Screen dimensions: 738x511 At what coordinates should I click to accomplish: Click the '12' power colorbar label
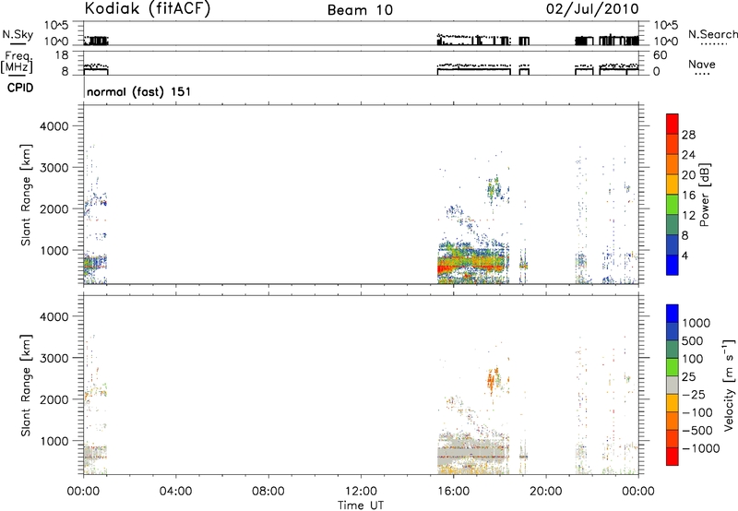[x=688, y=216]
